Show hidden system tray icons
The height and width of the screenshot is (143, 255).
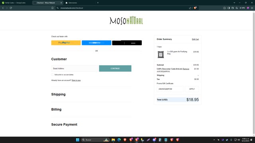214,140
